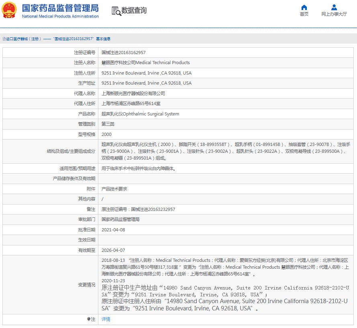This screenshot has height=328, width=357.
Task: Click the 产品名称 row label
Action: [86, 114]
